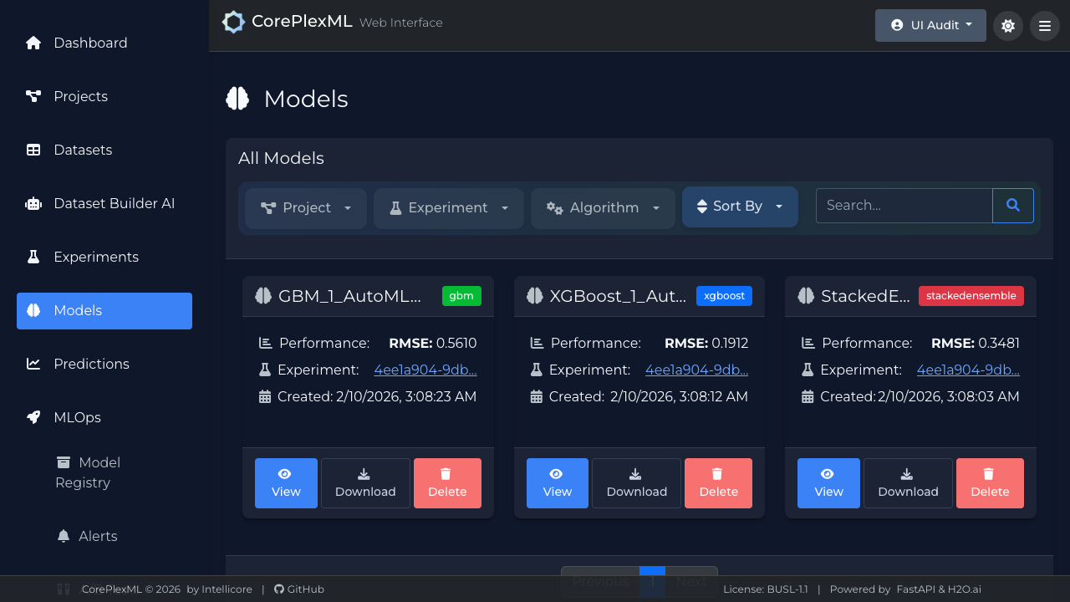Viewport: 1070px width, 602px height.
Task: Open the GBM model's experiment link
Action: tap(425, 370)
